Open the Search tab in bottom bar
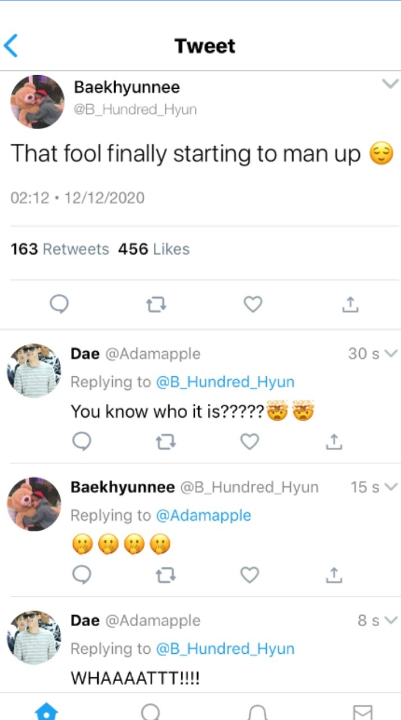401x720 pixels. (x=150, y=712)
